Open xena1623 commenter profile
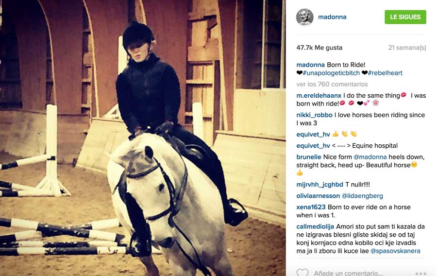The height and width of the screenshot is (276, 437). pyautogui.click(x=311, y=207)
